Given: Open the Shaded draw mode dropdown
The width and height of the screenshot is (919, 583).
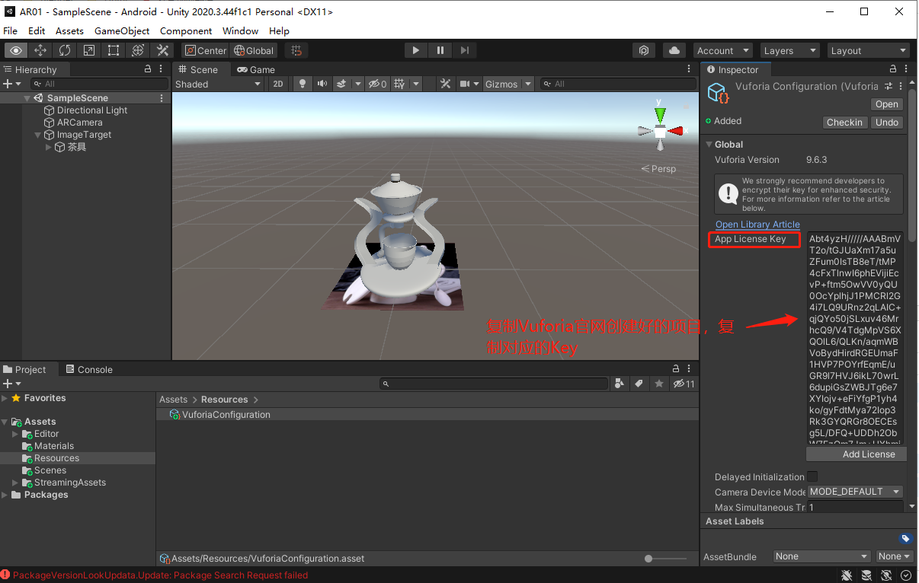Looking at the screenshot, I should coord(218,84).
